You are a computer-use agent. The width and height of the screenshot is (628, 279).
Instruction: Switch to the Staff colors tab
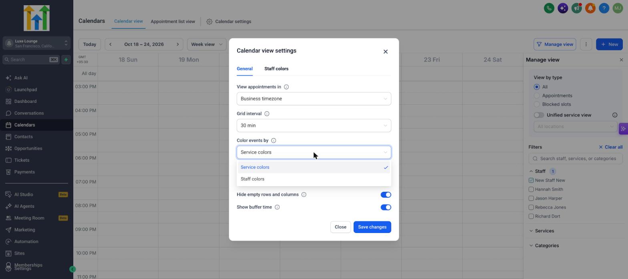(x=276, y=69)
